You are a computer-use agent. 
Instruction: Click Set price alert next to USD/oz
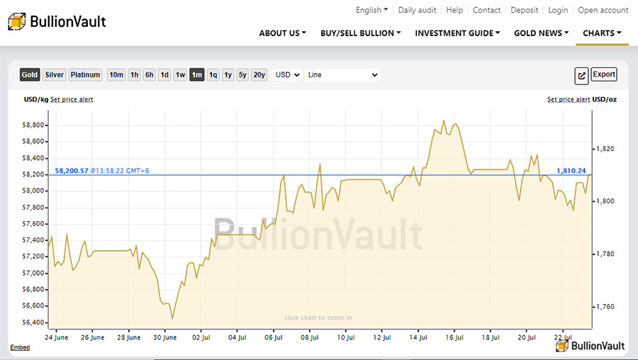(x=569, y=99)
